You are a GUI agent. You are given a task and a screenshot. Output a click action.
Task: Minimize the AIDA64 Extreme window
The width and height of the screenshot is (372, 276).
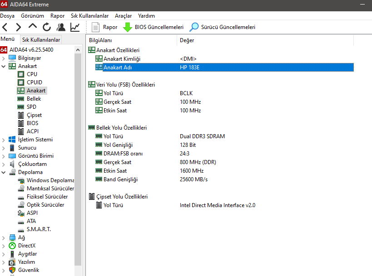362,5
